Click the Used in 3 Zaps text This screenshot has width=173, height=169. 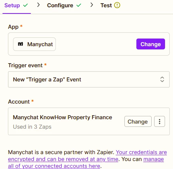coord(32,127)
